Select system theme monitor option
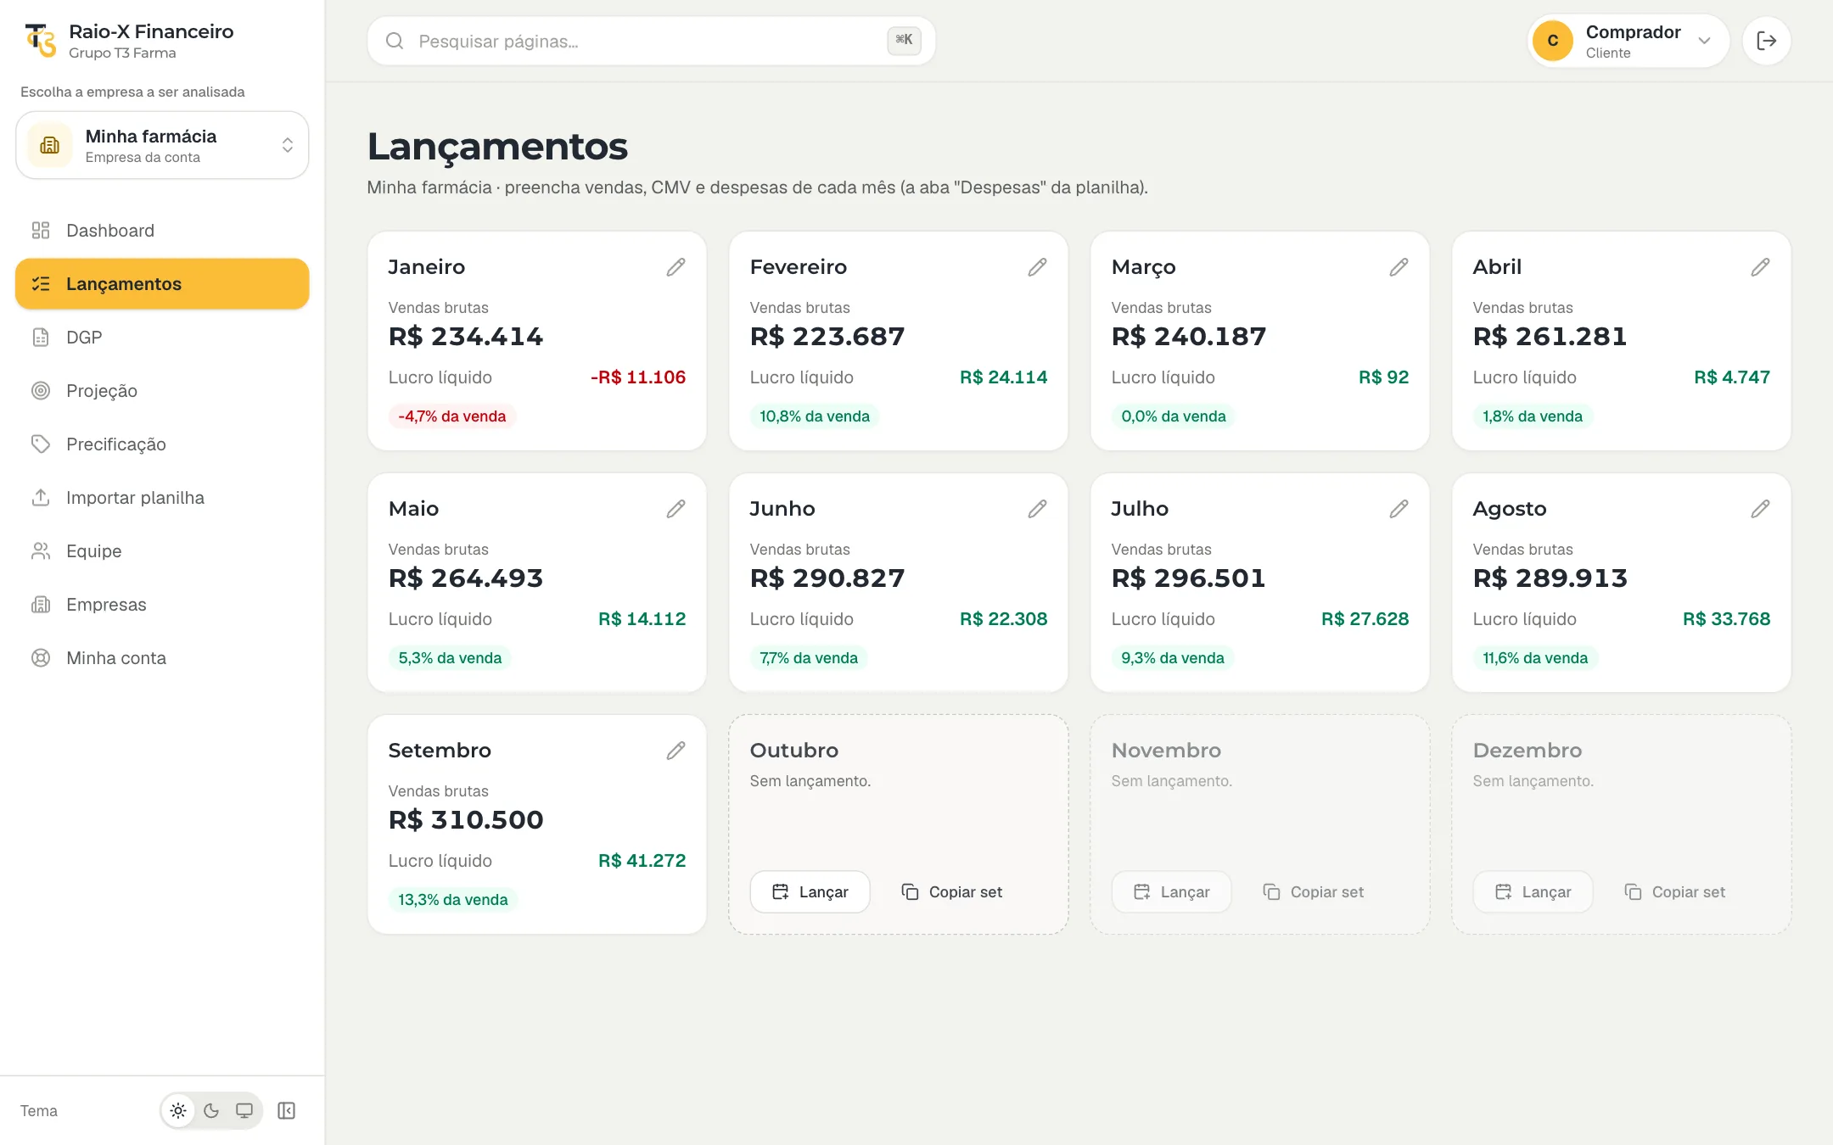 coord(244,1110)
